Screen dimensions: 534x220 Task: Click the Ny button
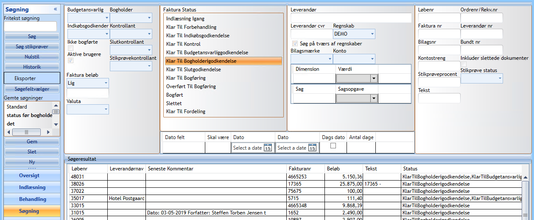click(x=32, y=162)
